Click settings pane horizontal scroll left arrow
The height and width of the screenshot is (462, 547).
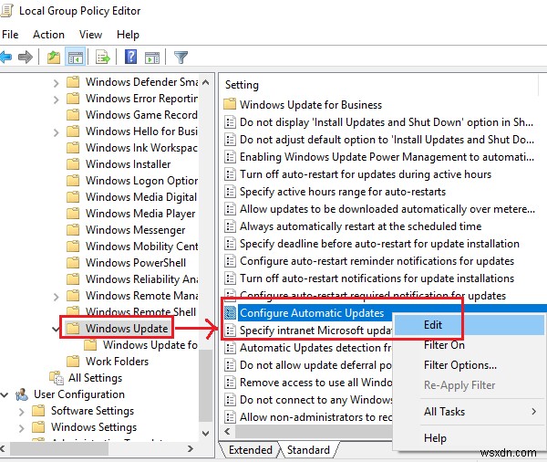tap(227, 431)
